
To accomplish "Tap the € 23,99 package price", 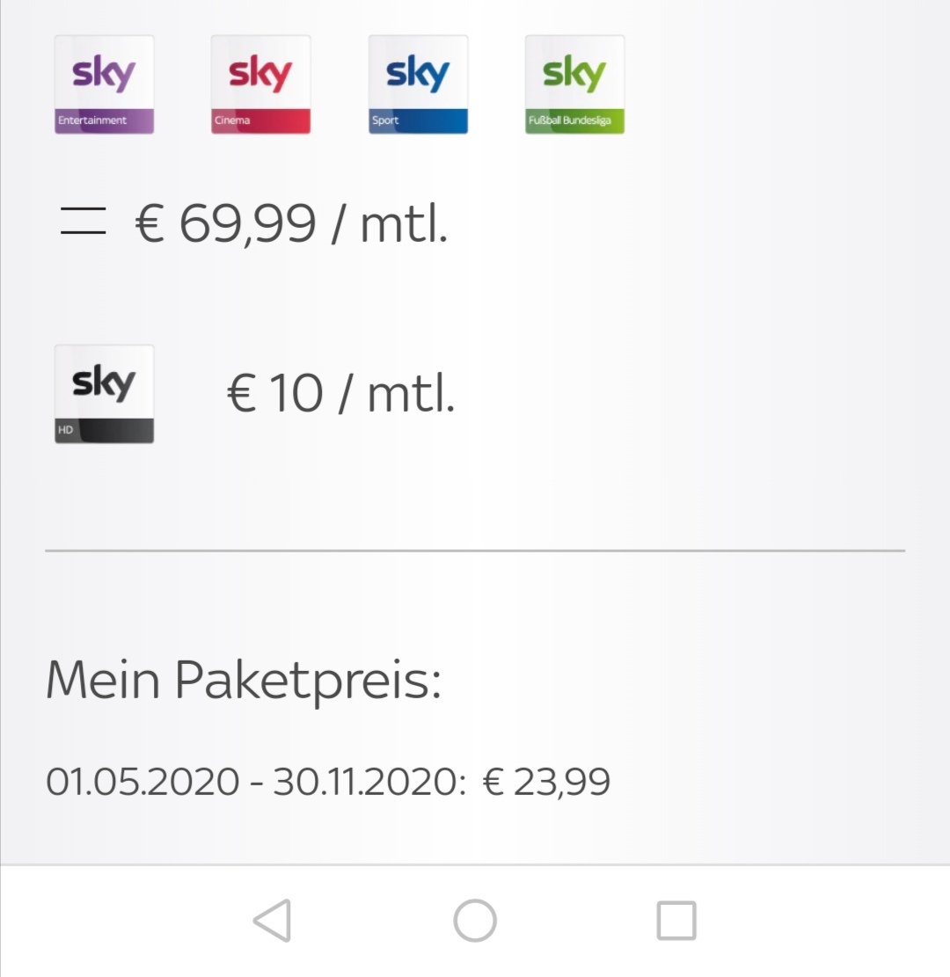I will tap(546, 782).
